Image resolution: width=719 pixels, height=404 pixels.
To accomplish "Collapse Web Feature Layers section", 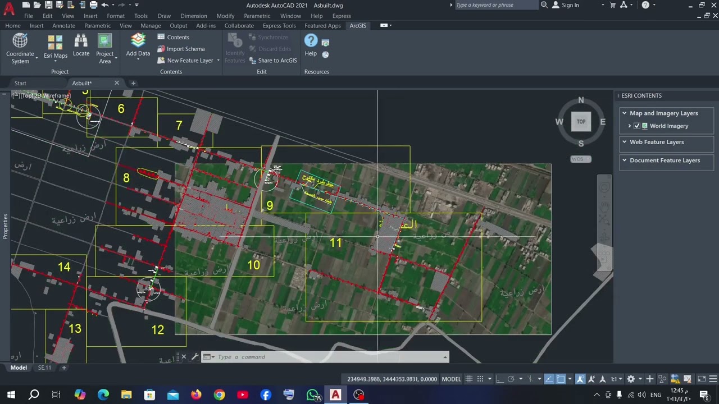I will [x=624, y=142].
